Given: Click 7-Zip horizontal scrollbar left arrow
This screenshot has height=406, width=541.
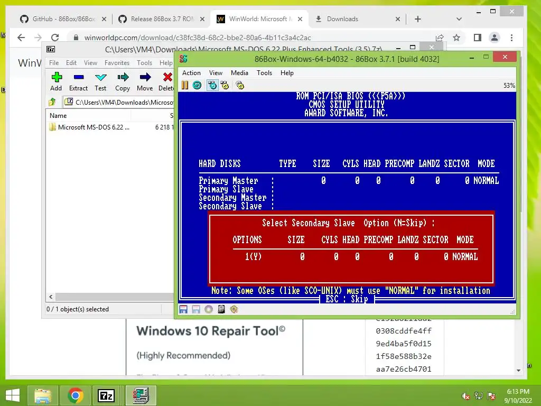Looking at the screenshot, I should (51, 297).
